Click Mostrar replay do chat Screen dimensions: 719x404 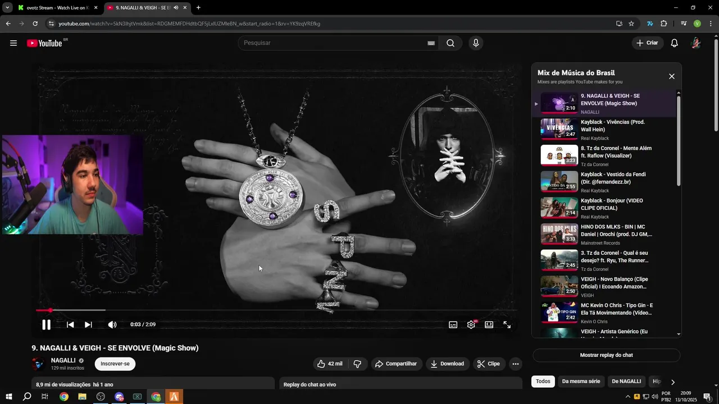(x=606, y=355)
